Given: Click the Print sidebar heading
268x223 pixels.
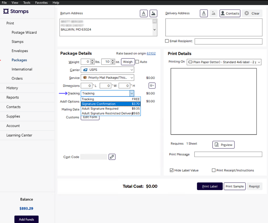Looking at the screenshot, I should pyautogui.click(x=10, y=23).
